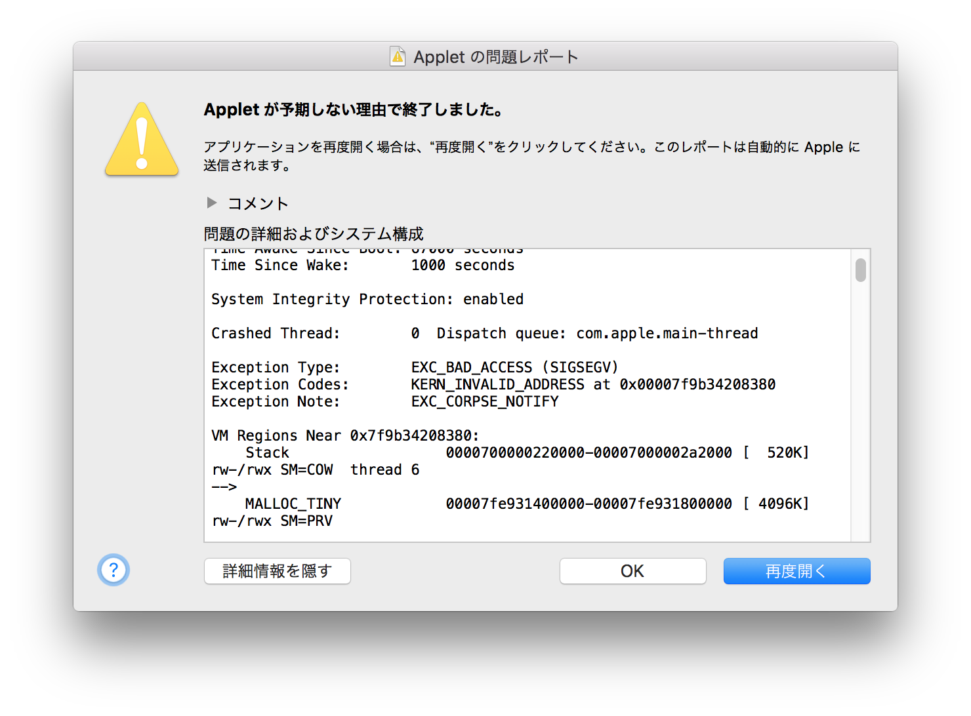
Task: Click the tiny warning glyph next to the window title
Action: pos(397,56)
